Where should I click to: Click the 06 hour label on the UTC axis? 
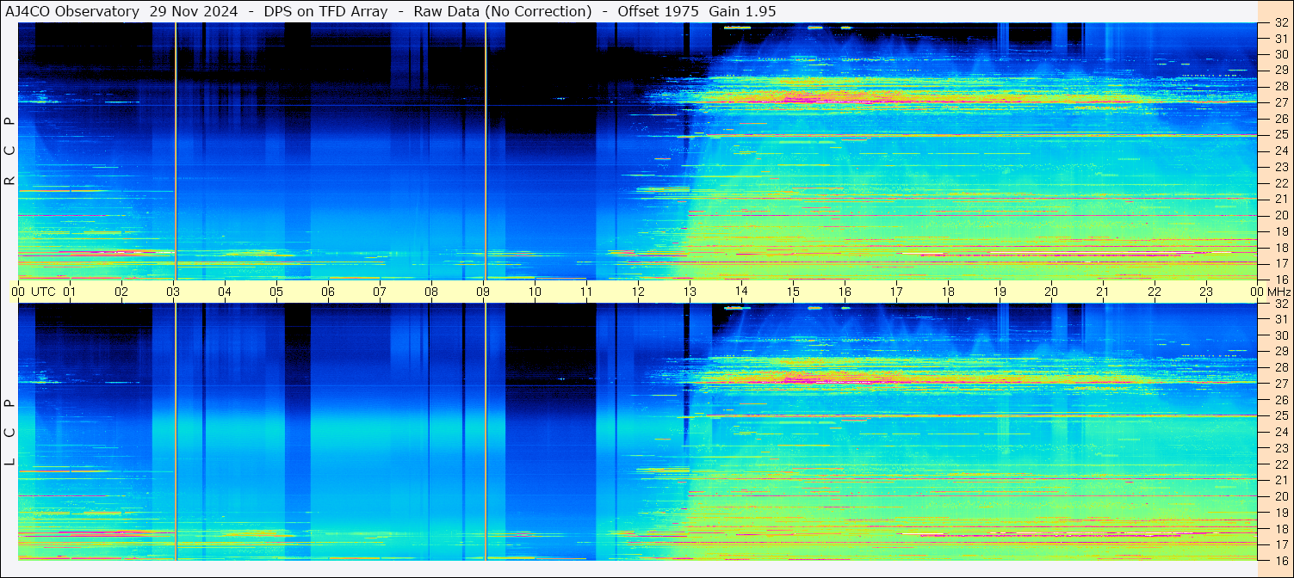[328, 292]
